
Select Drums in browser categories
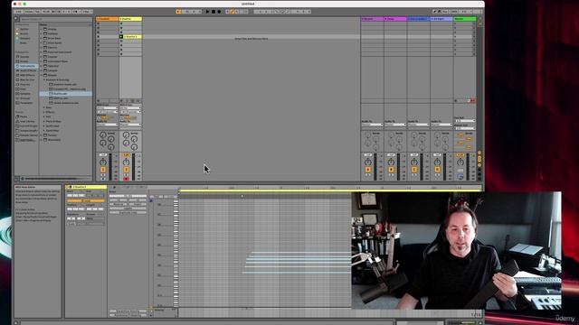click(24, 61)
